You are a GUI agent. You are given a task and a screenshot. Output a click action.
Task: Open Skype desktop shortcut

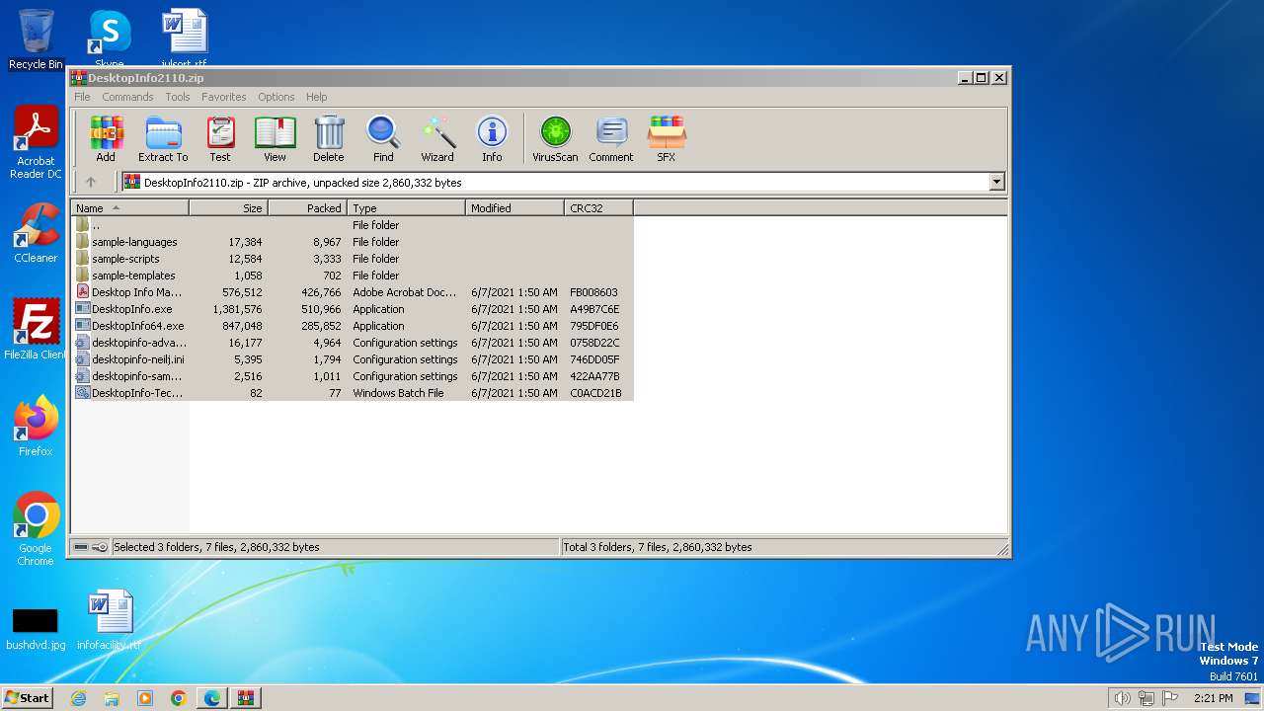pyautogui.click(x=110, y=38)
